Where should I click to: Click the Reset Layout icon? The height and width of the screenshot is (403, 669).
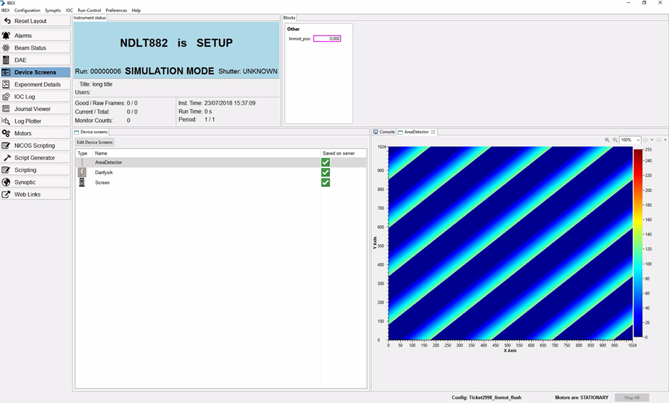pos(7,21)
